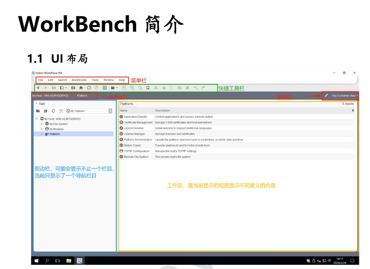Image resolution: width=370 pixels, height=269 pixels.
Task: Click My Host segment in Ord address bar
Action: (50, 96)
